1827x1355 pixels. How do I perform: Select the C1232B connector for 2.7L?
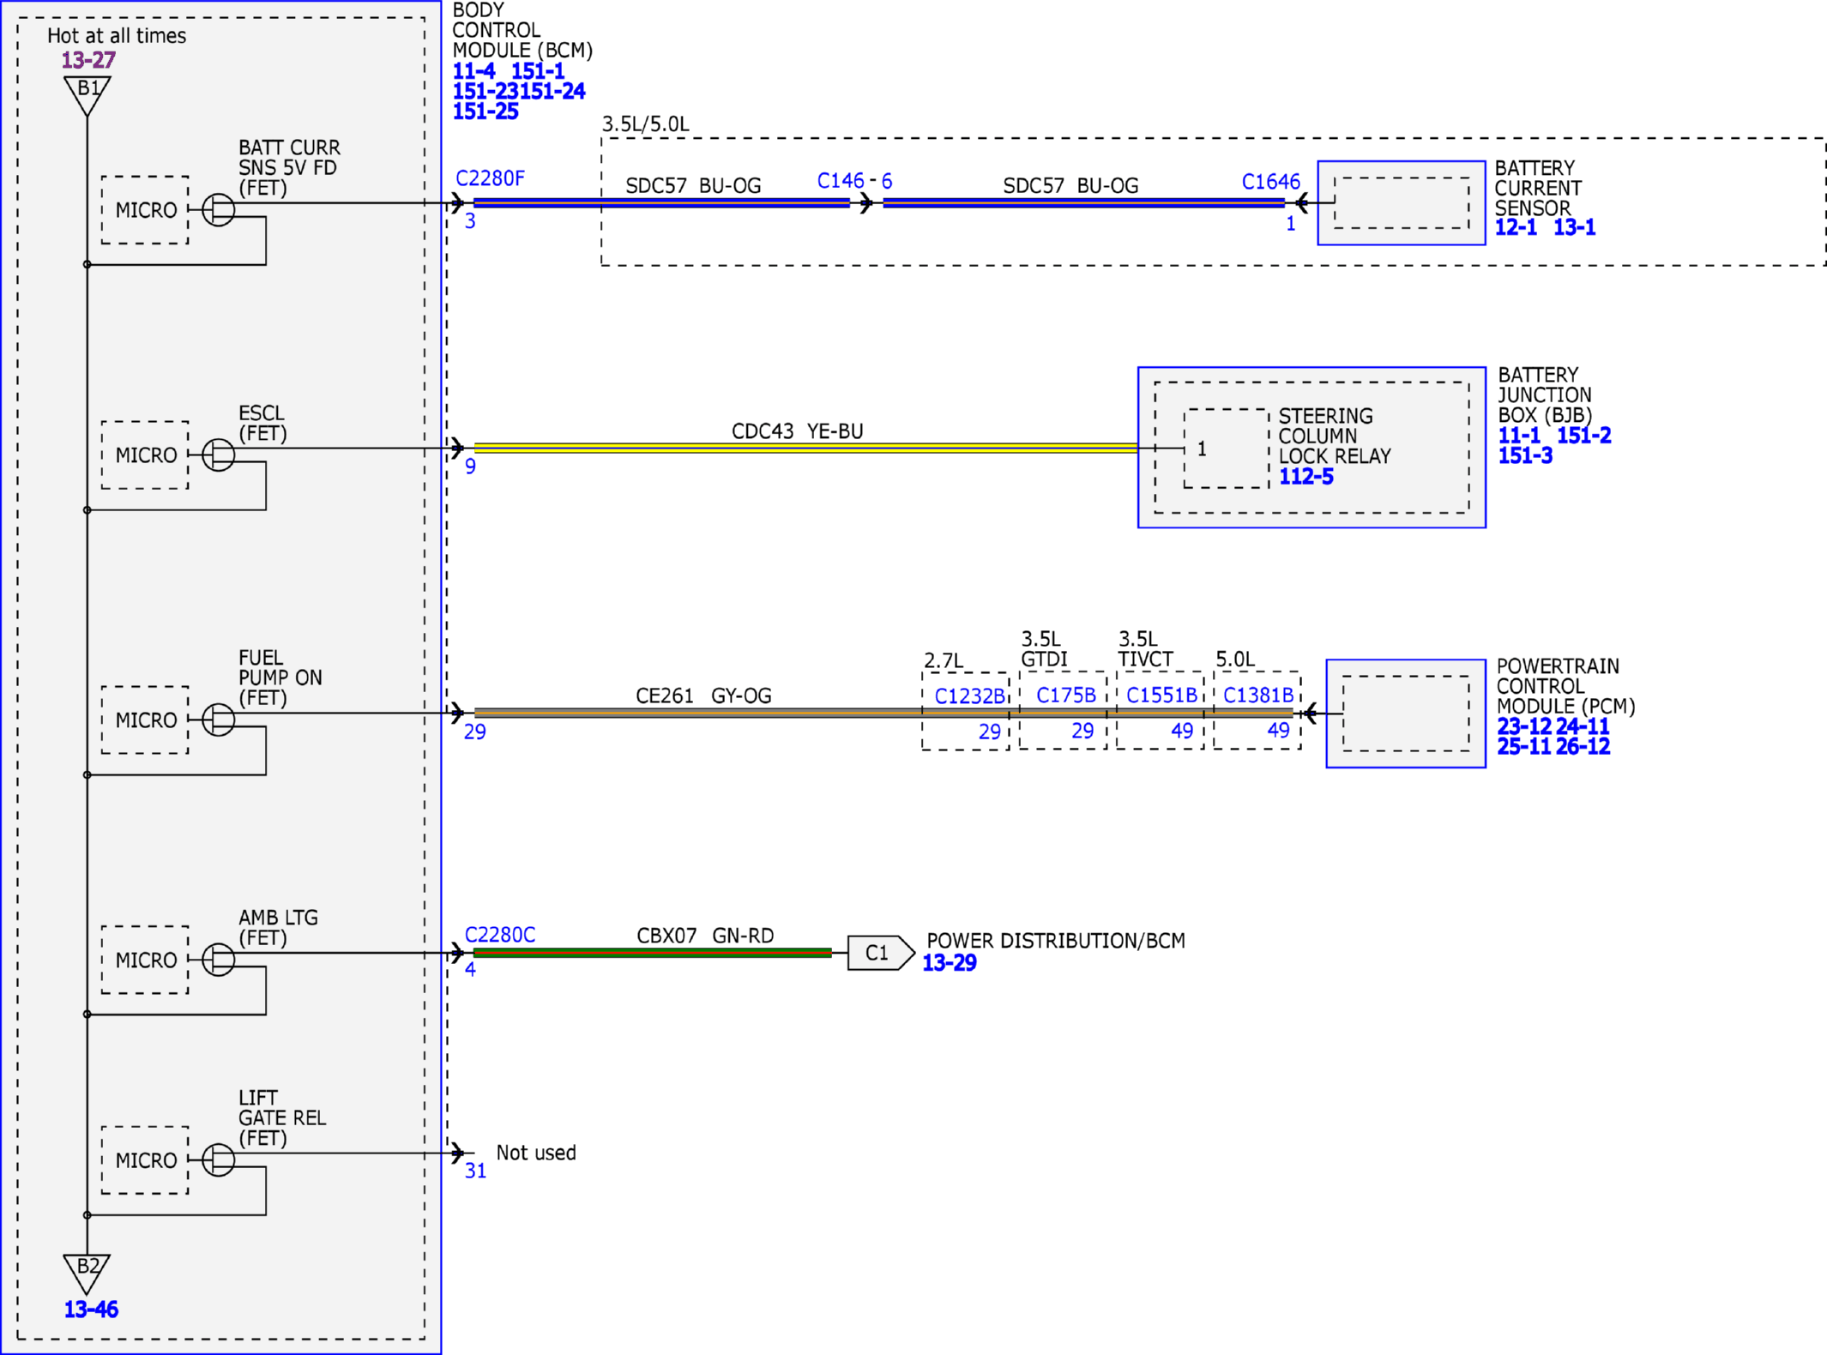[x=970, y=696]
